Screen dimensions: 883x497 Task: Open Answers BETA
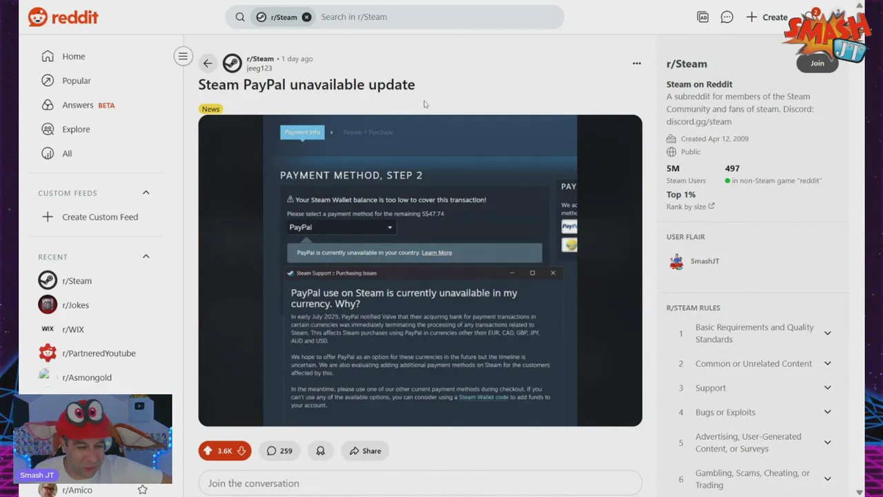[88, 105]
